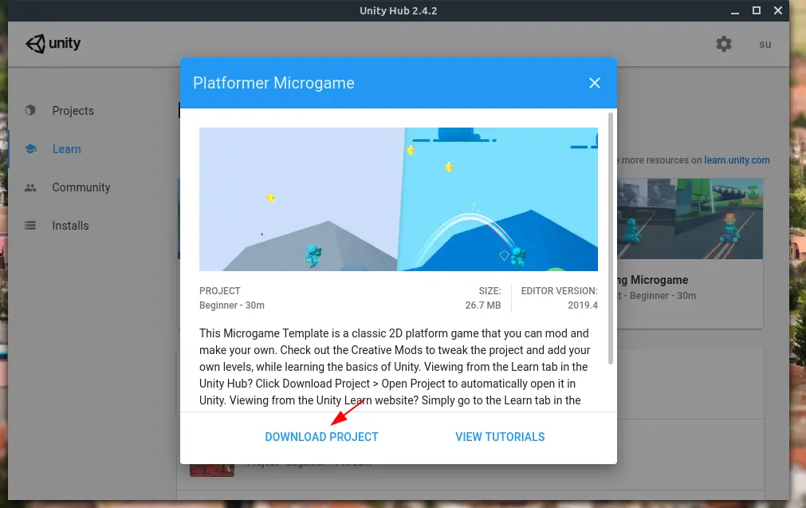Open the su account menu

[765, 44]
